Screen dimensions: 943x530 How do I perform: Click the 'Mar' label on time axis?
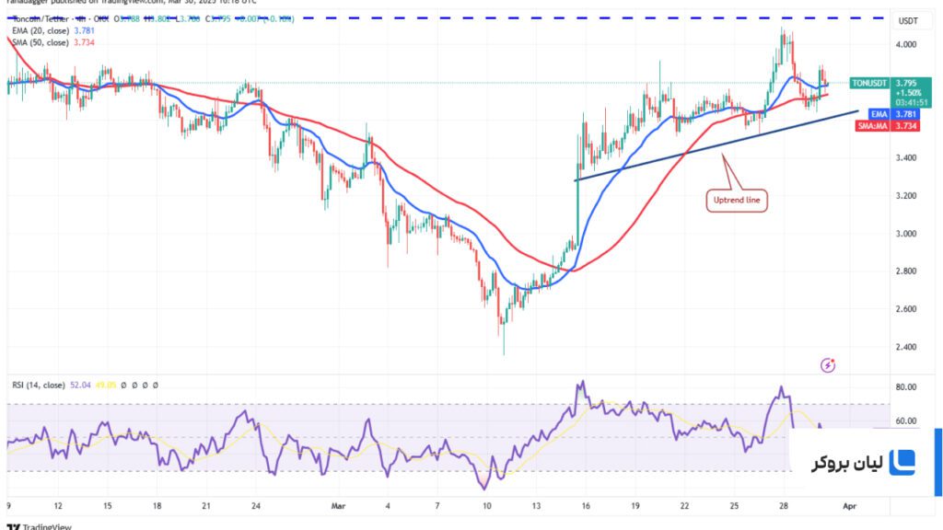[339, 506]
